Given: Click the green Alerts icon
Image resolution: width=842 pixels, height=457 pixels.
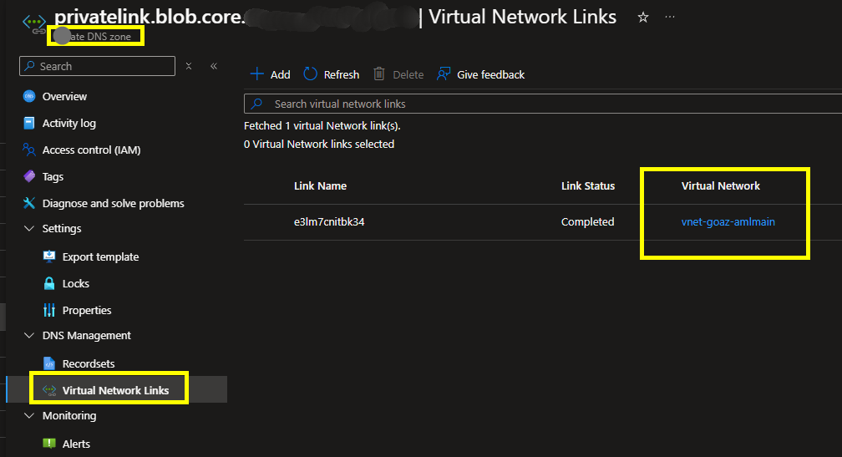Looking at the screenshot, I should tap(48, 444).
